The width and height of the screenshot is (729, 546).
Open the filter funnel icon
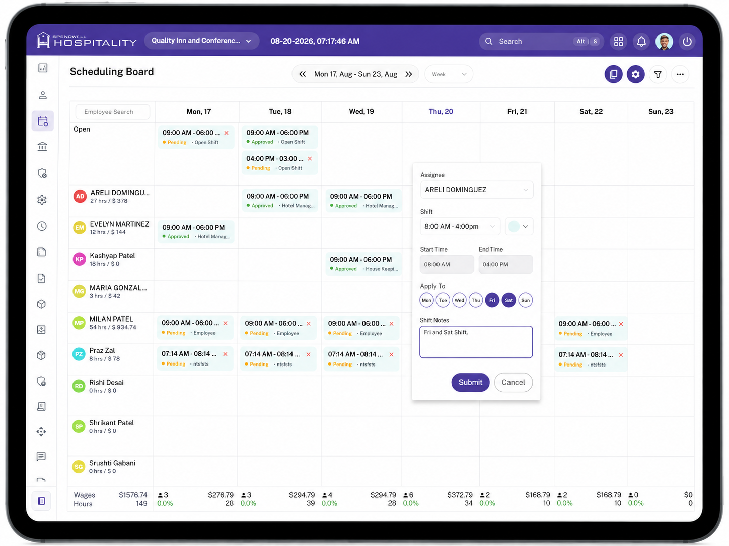[x=658, y=74]
